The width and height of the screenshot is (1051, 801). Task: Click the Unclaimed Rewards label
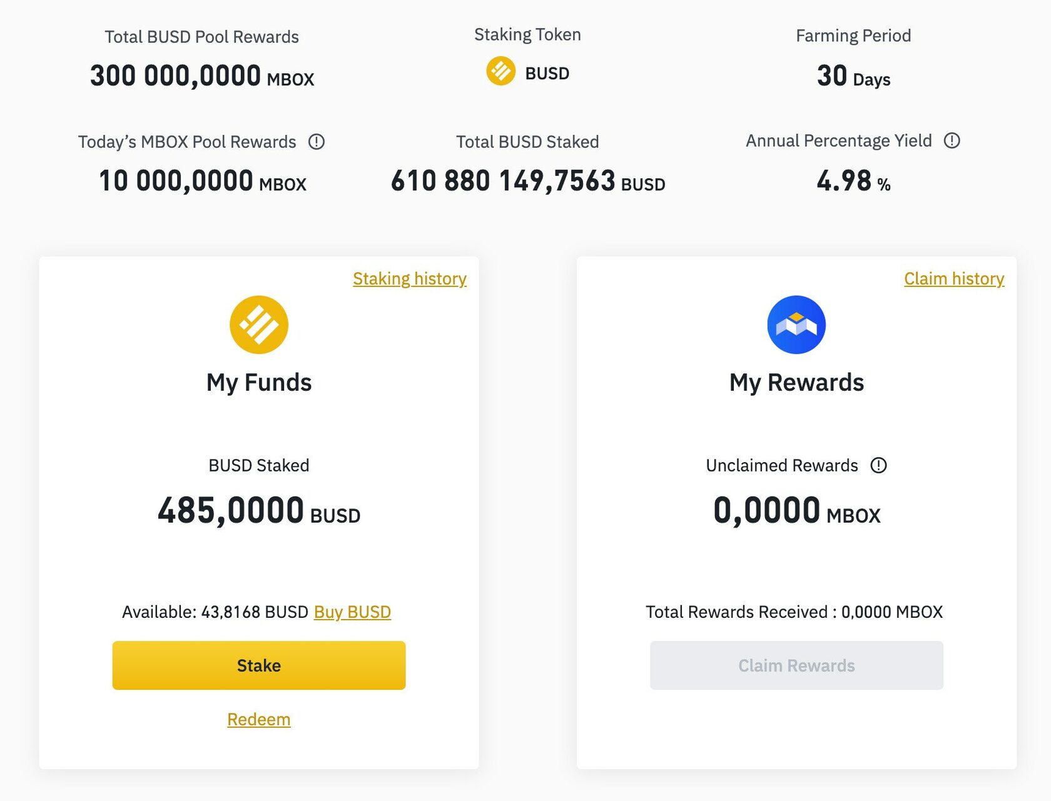[782, 465]
